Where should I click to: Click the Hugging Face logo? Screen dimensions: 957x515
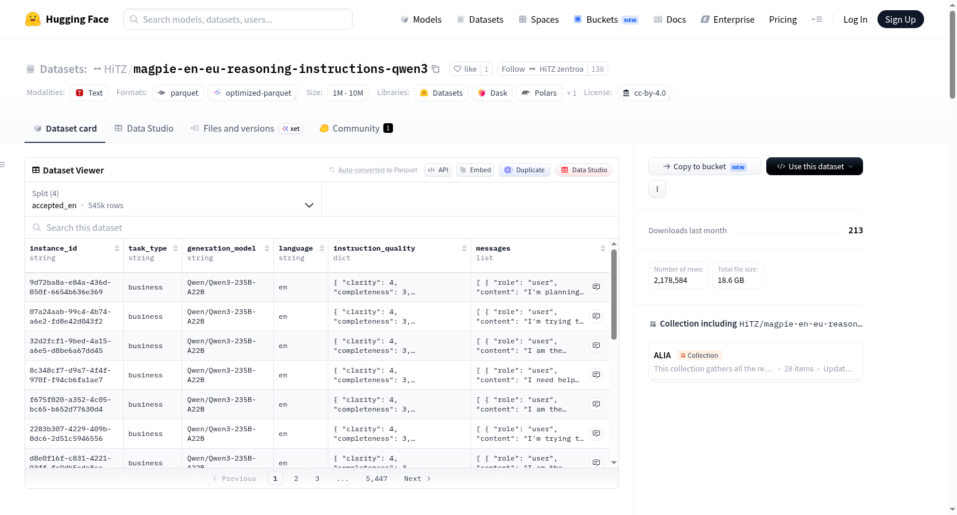point(67,19)
